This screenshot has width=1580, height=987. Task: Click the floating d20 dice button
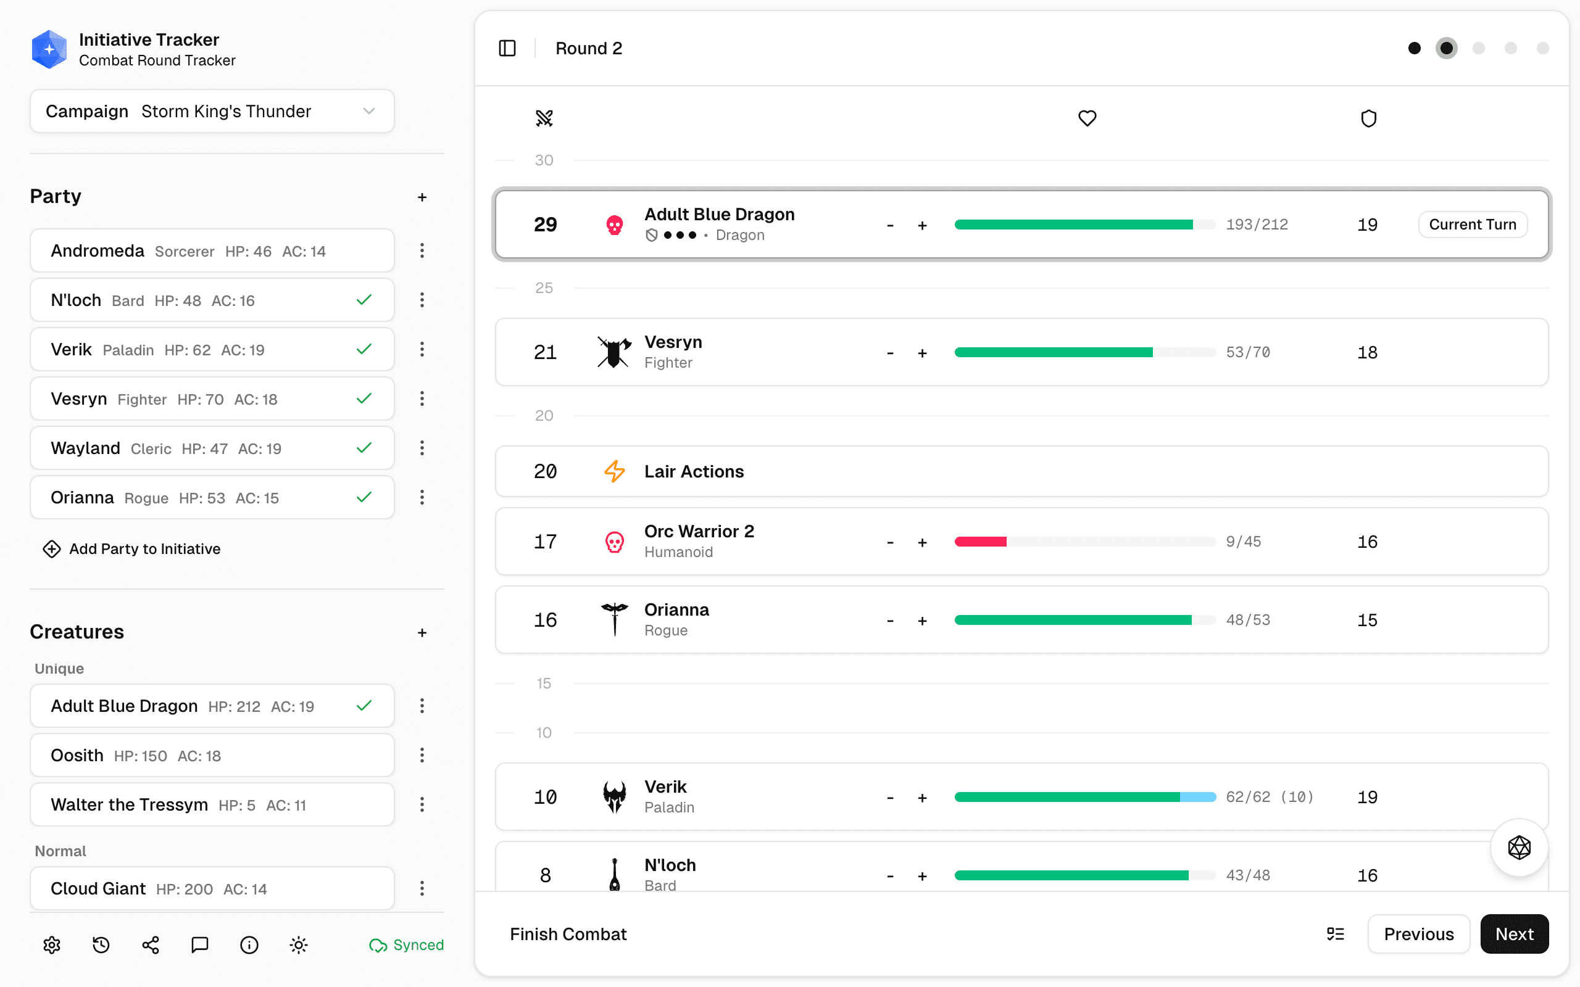pyautogui.click(x=1519, y=848)
